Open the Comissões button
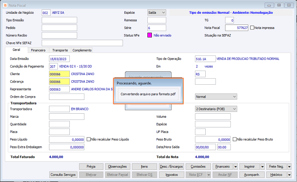The height and width of the screenshot is (182, 297). (x=198, y=167)
